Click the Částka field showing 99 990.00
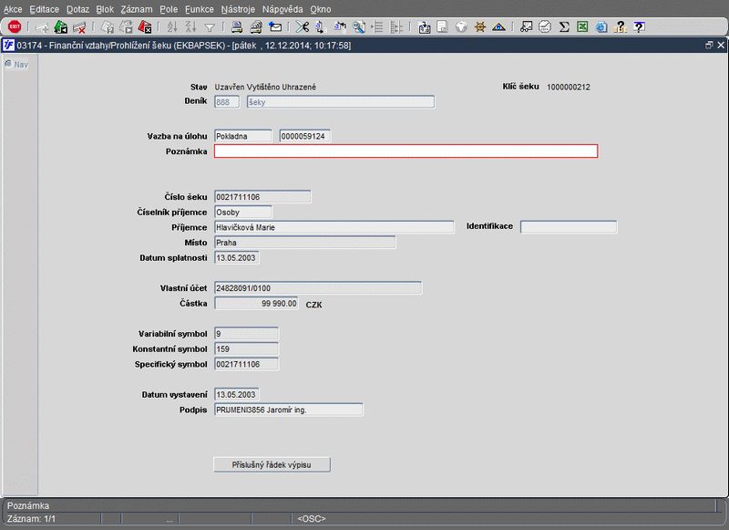 pos(256,304)
